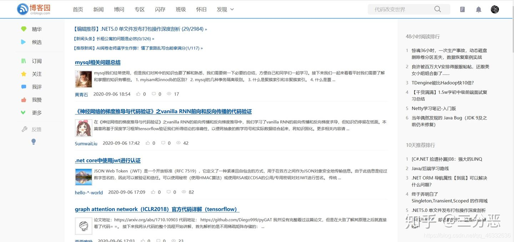This screenshot has width=514, height=242.
Task: Go to 首页 in top navigation
Action: coord(78,10)
